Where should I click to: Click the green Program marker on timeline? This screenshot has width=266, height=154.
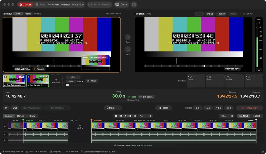tap(23, 120)
